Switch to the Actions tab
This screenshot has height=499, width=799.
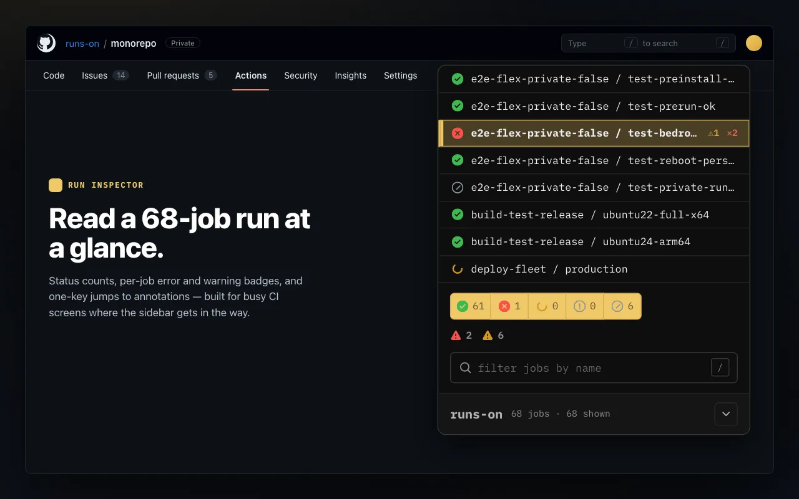(251, 75)
